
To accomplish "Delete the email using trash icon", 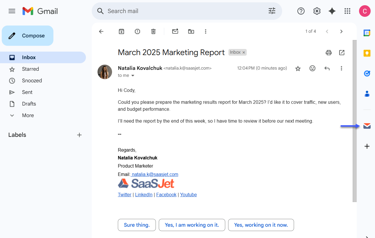I will click(x=153, y=31).
